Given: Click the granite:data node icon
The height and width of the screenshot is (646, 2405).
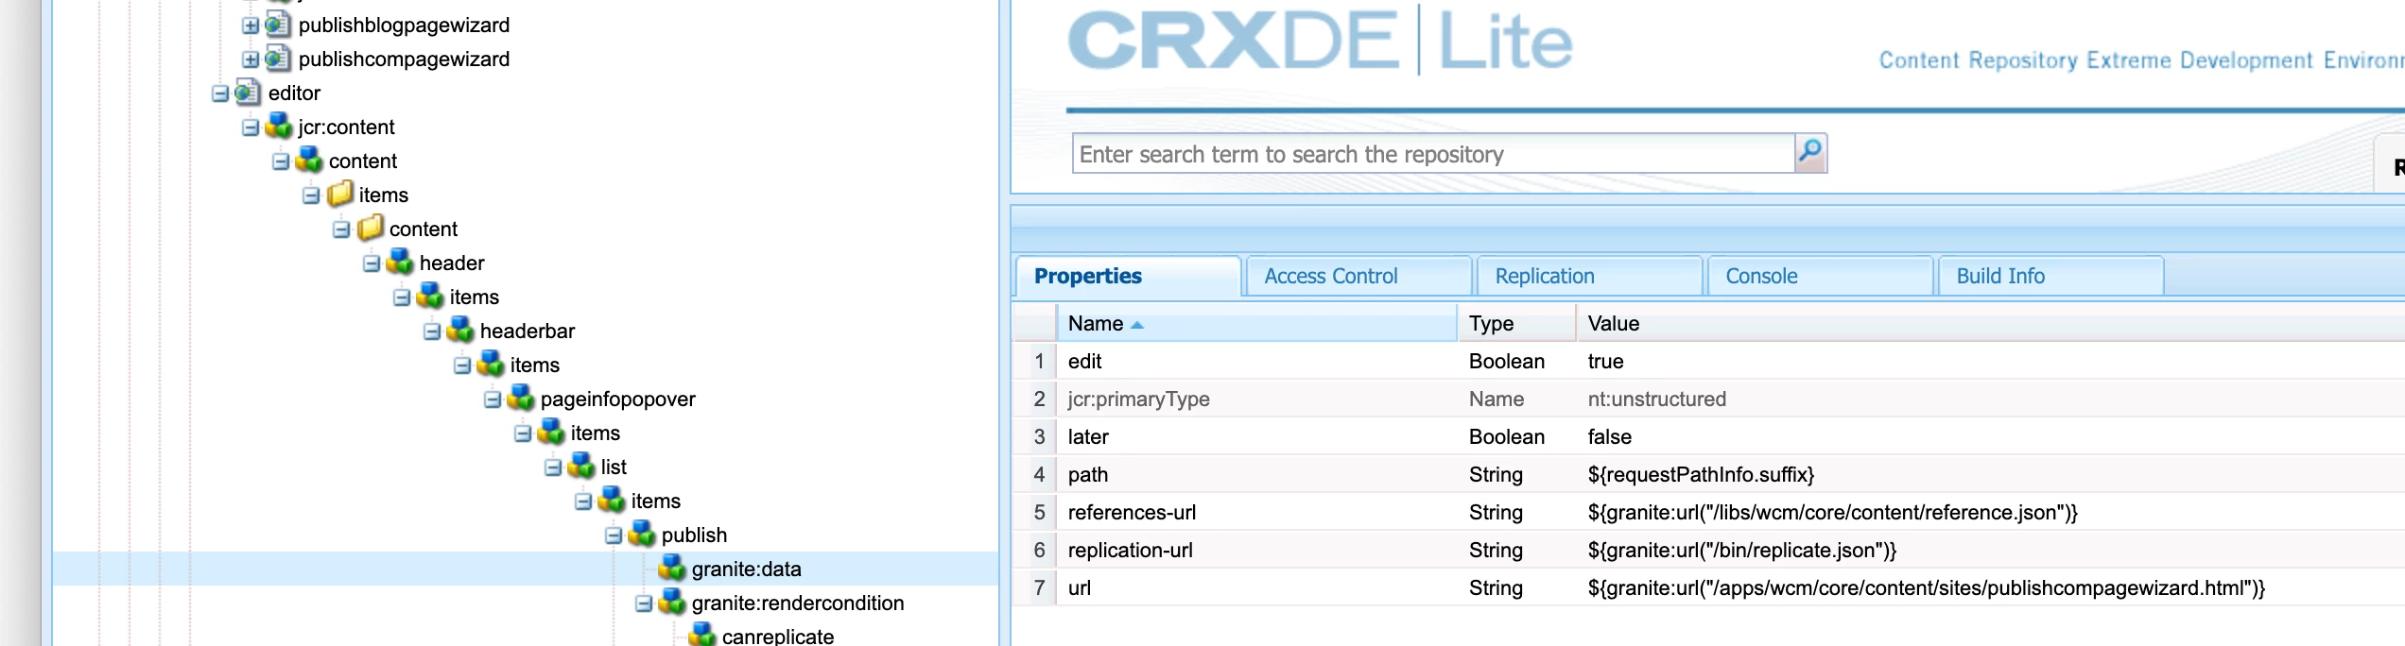Looking at the screenshot, I should (671, 569).
